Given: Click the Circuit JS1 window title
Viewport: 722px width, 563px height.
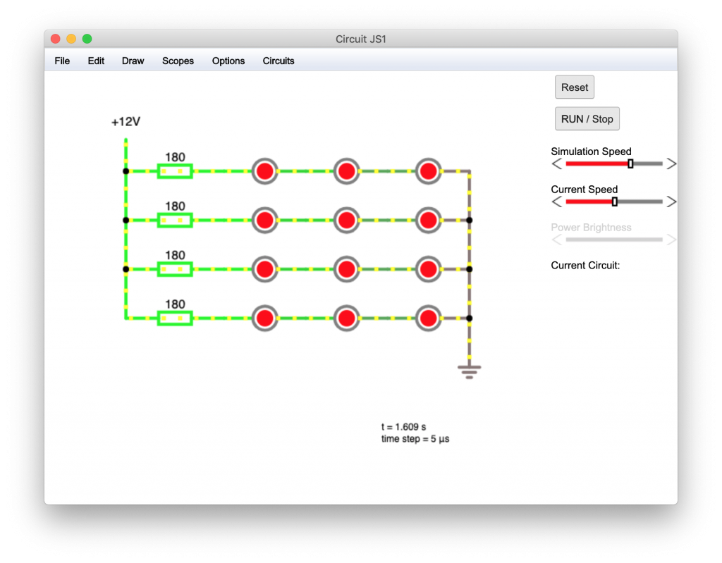Looking at the screenshot, I should tap(360, 39).
